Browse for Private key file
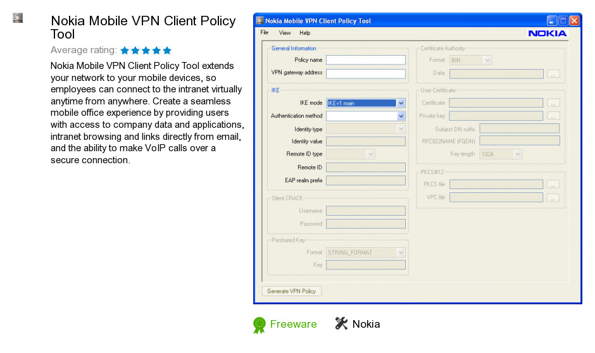The image size is (595, 353). tap(553, 116)
